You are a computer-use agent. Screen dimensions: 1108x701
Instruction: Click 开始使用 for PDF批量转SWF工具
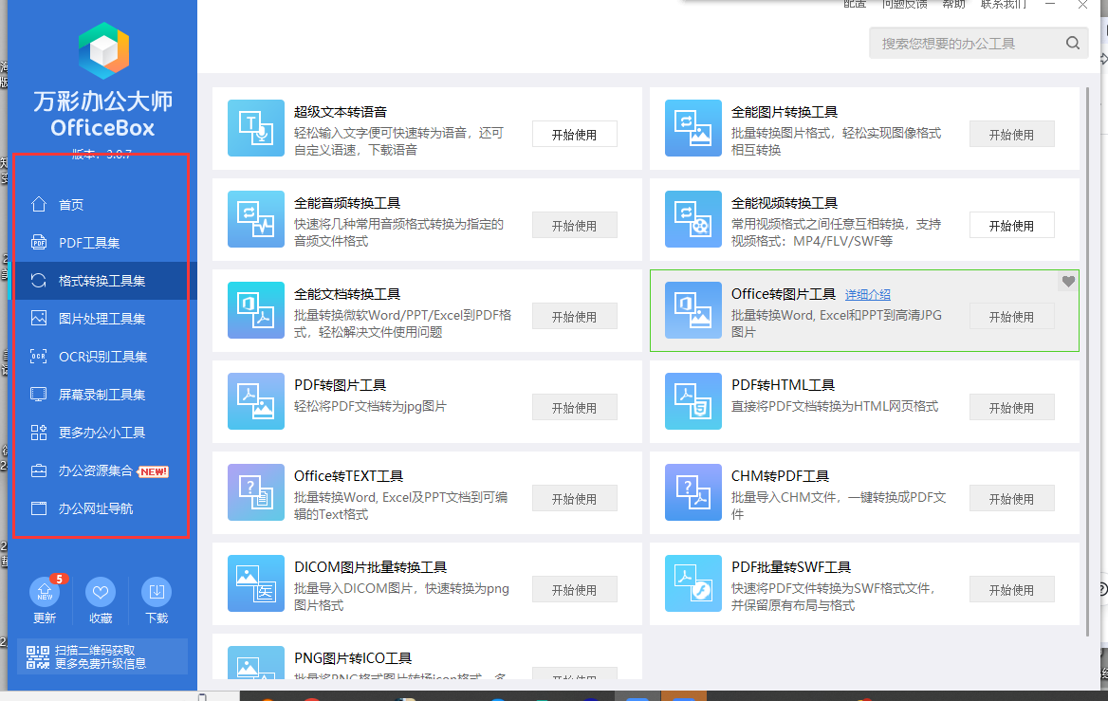[x=1012, y=590]
